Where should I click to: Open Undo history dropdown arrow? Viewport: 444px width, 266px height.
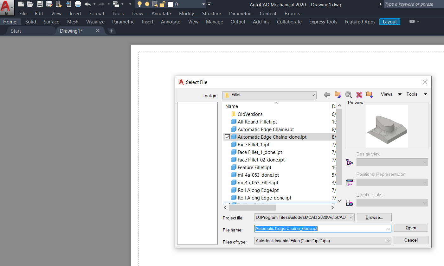[x=94, y=4]
